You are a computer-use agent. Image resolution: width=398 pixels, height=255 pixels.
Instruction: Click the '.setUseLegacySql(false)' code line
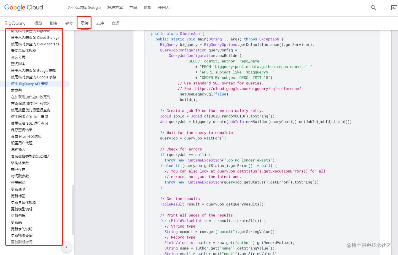point(203,94)
